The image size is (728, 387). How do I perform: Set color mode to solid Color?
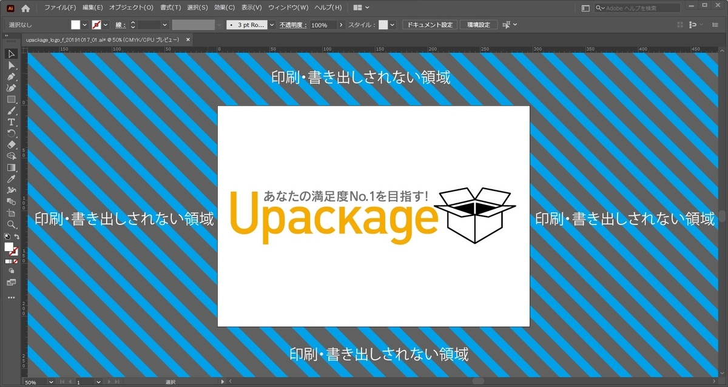(x=7, y=261)
